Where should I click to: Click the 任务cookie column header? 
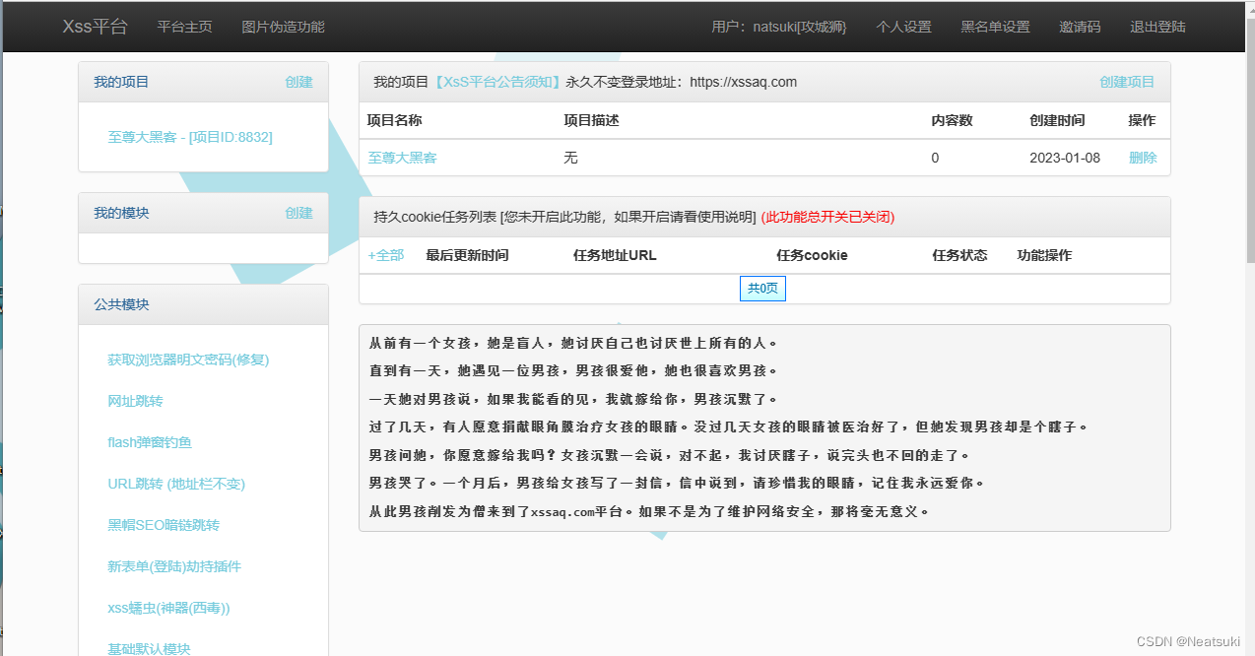coord(812,255)
